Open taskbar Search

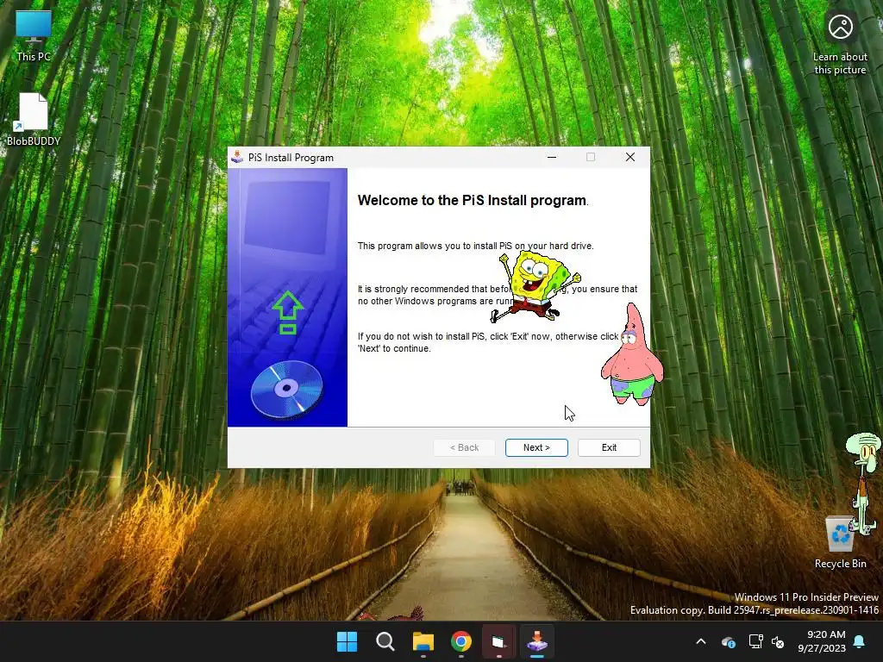click(385, 641)
